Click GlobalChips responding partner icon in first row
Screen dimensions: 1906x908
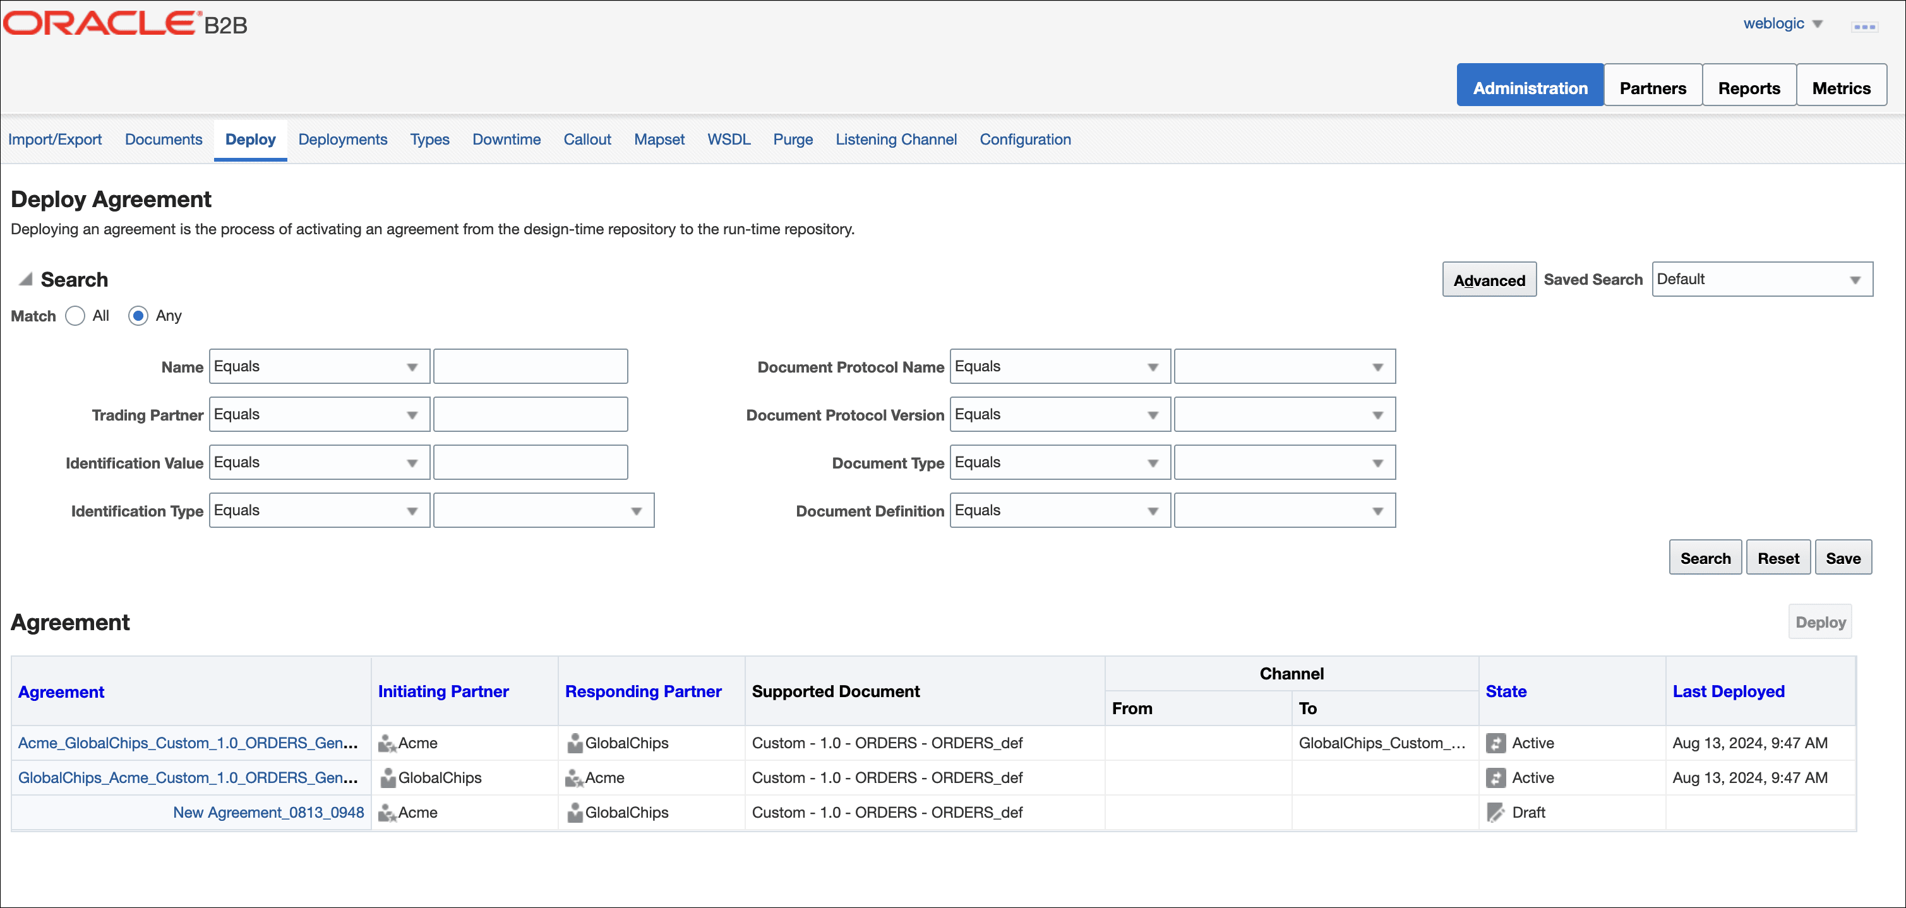point(574,743)
